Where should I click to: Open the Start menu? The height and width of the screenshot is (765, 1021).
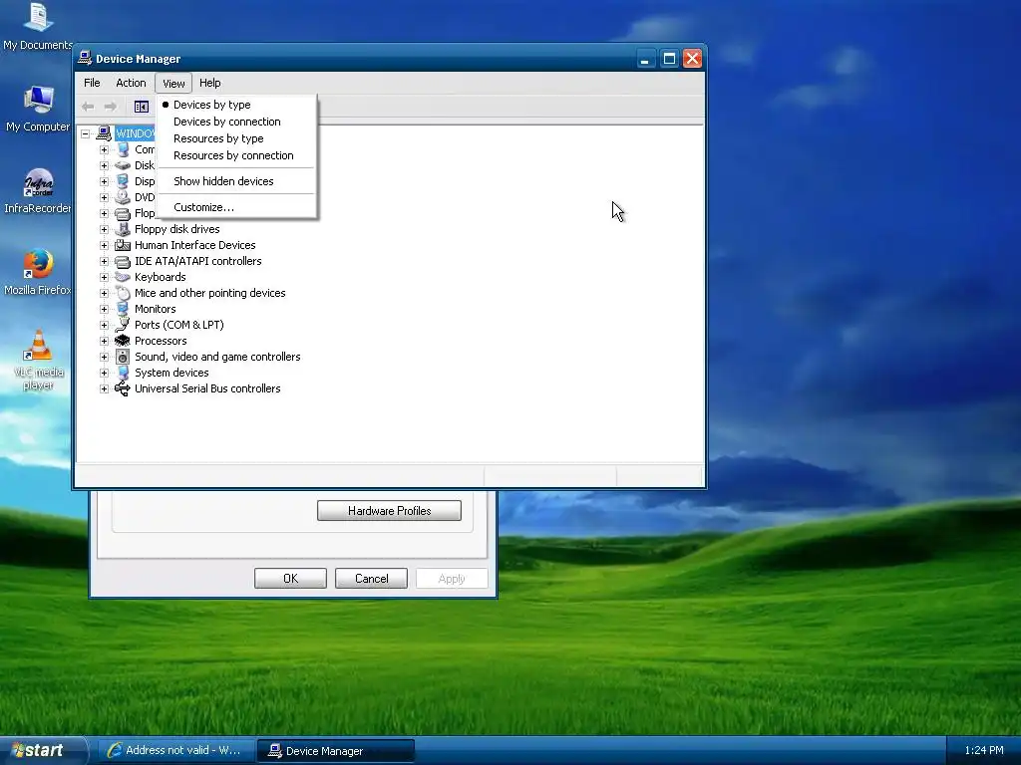click(x=43, y=751)
